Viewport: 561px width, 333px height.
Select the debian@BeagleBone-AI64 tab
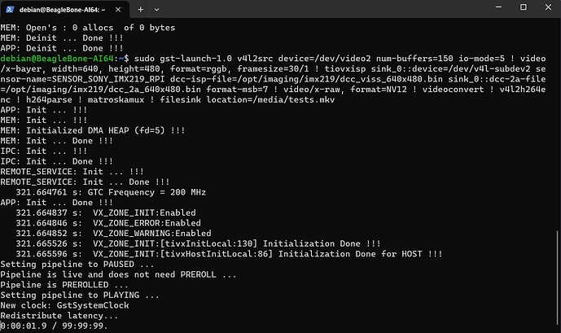click(63, 10)
